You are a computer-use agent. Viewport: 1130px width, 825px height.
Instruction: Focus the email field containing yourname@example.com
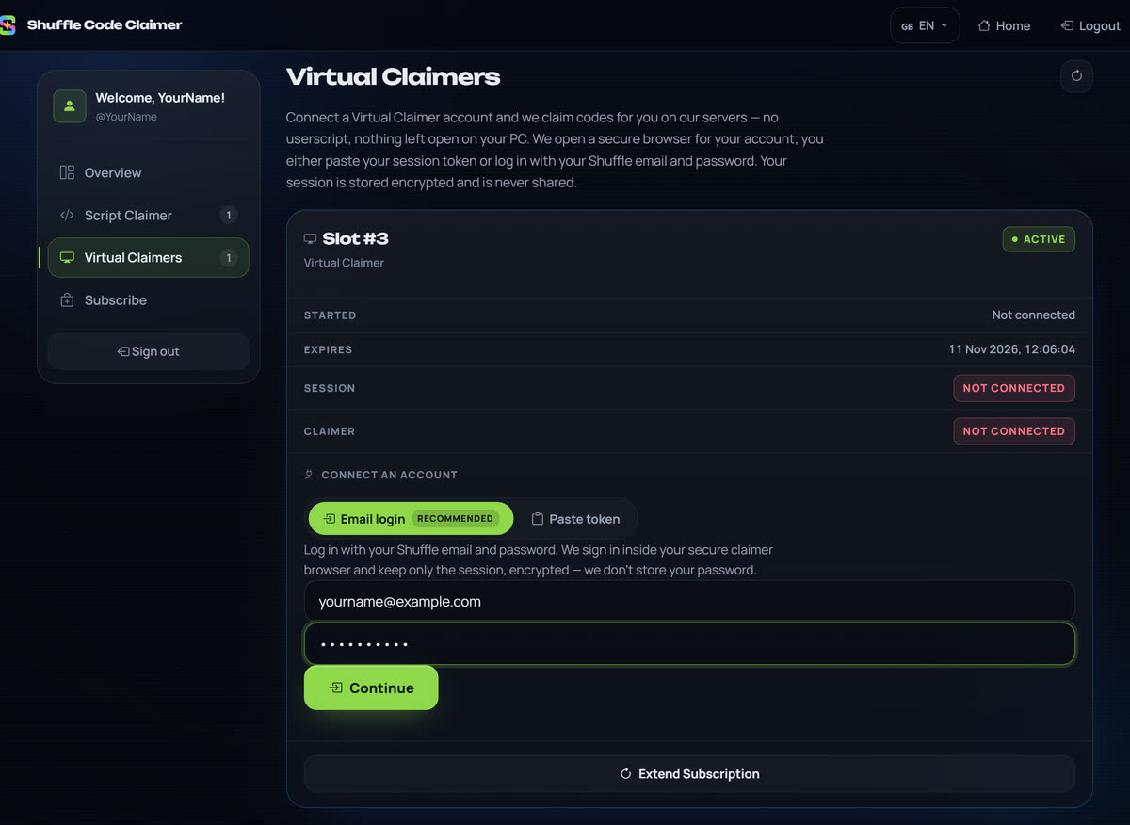tap(689, 601)
